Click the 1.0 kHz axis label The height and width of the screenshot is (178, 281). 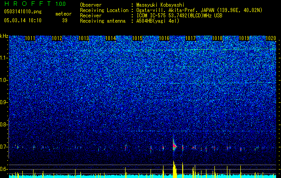4,80
